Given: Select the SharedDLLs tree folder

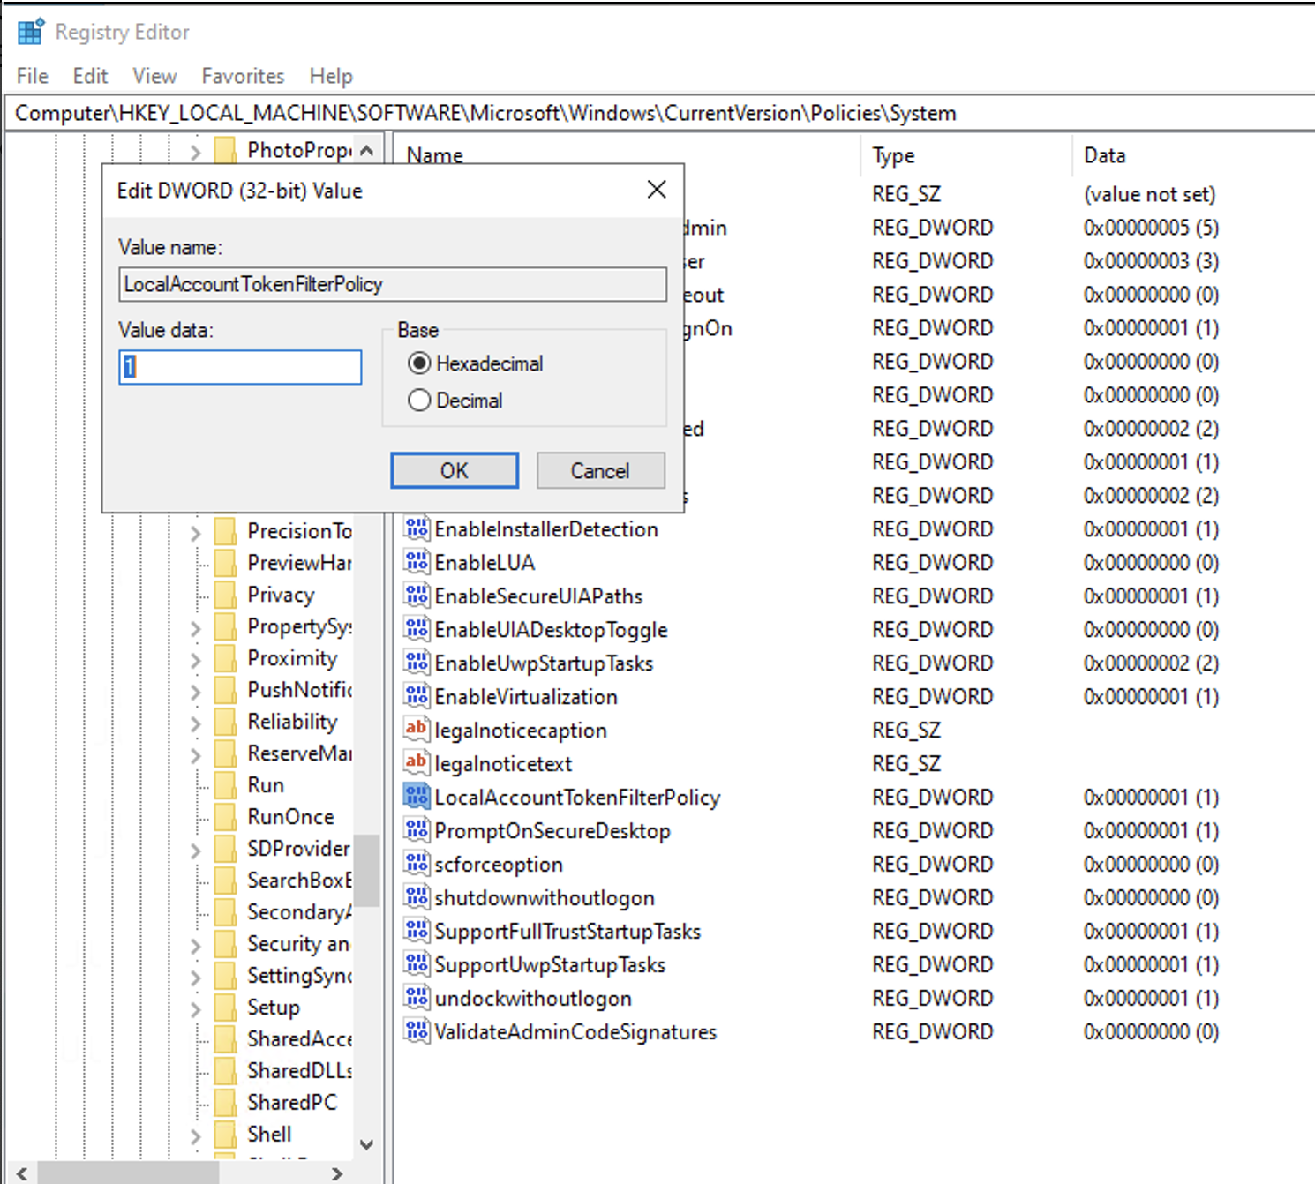Looking at the screenshot, I should (x=299, y=1071).
